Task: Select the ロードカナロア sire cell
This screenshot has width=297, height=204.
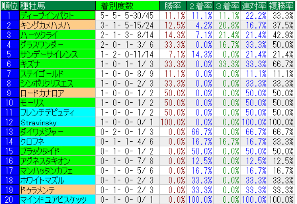Action: coord(57,93)
